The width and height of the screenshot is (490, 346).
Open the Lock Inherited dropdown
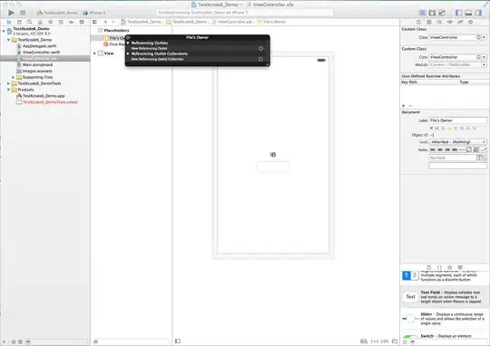(x=458, y=142)
